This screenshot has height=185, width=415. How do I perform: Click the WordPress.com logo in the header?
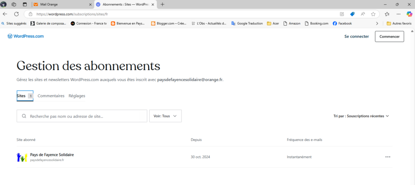click(x=26, y=36)
